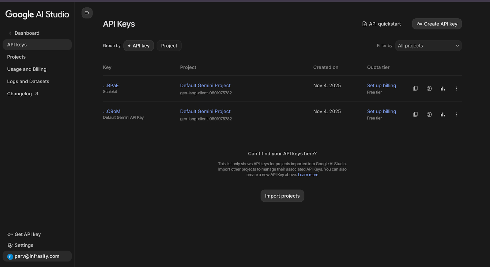Click the Settings gear icon
The image size is (490, 267).
pyautogui.click(x=10, y=245)
